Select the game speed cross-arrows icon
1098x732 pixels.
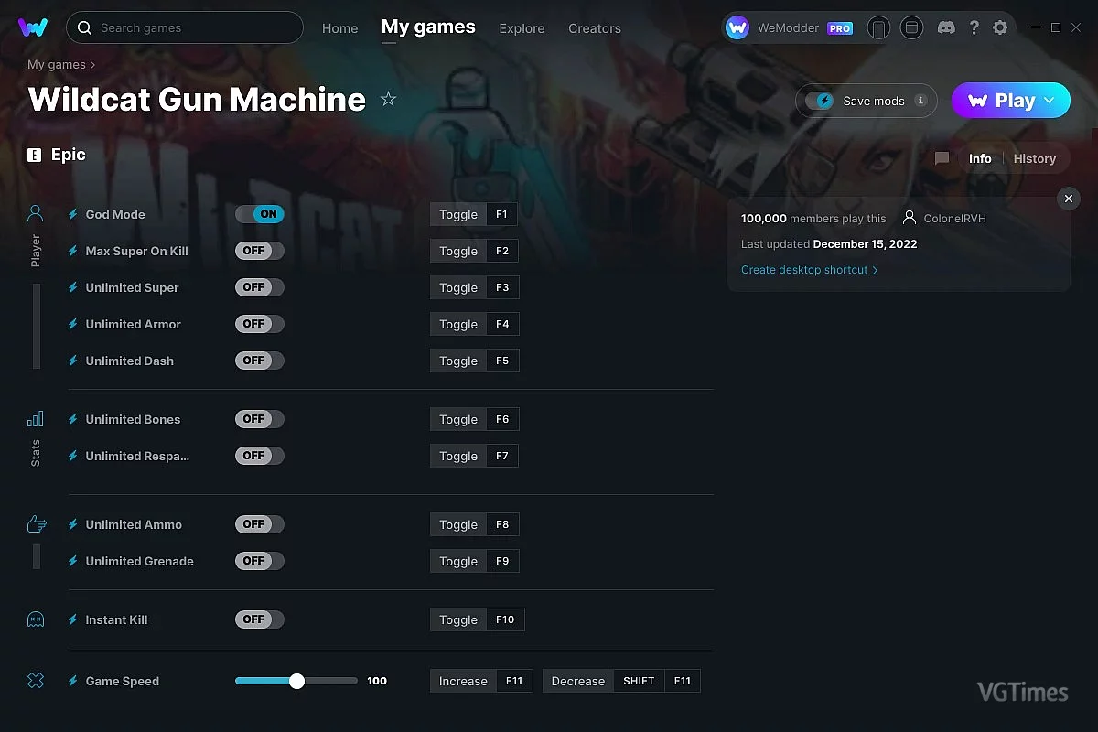[x=36, y=681]
